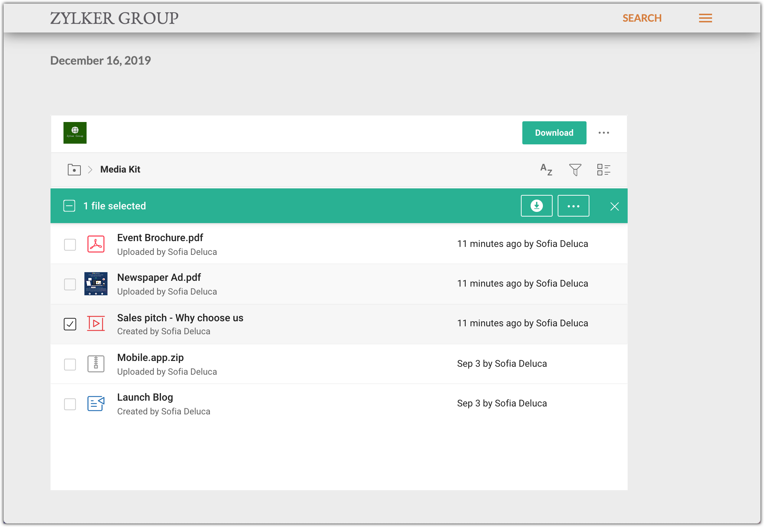Click the Event Brochure PDF file icon

click(96, 244)
